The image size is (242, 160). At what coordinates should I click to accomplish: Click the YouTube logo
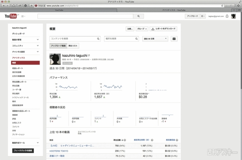pyautogui.click(x=10, y=16)
